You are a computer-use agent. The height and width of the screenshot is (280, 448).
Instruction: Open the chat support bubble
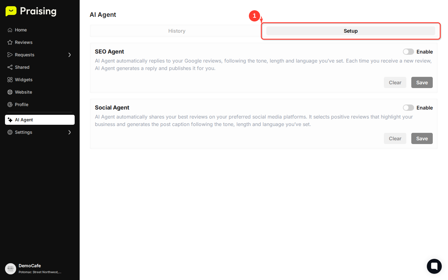[434, 266]
